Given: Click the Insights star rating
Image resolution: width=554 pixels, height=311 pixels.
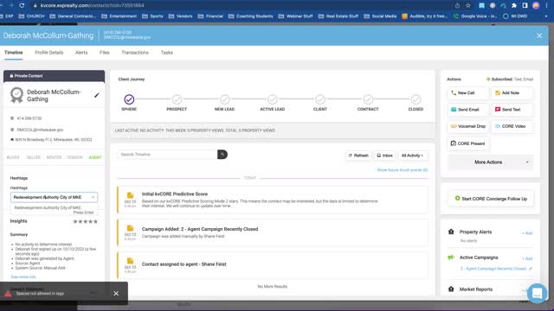Looking at the screenshot, I should (x=85, y=221).
